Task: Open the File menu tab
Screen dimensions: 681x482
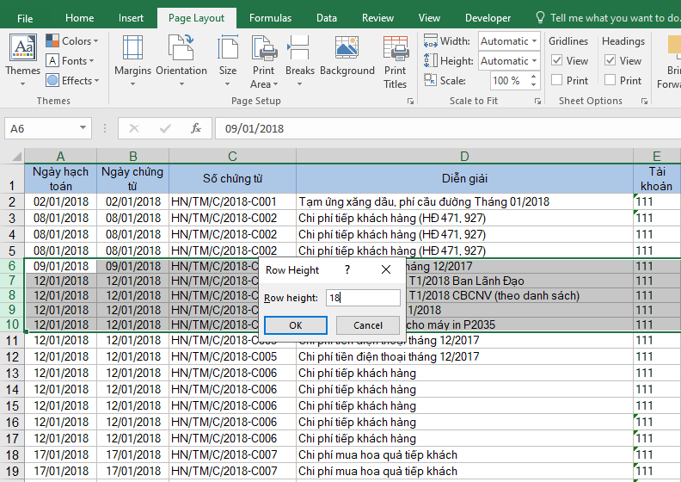Action: point(25,18)
